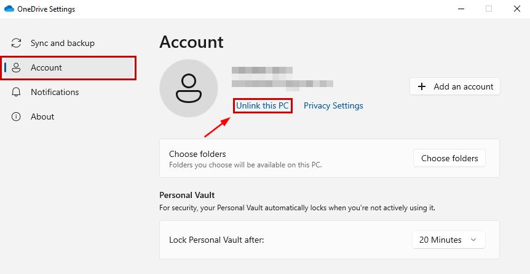
Task: Click the Account person icon in sidebar
Action: (x=17, y=68)
